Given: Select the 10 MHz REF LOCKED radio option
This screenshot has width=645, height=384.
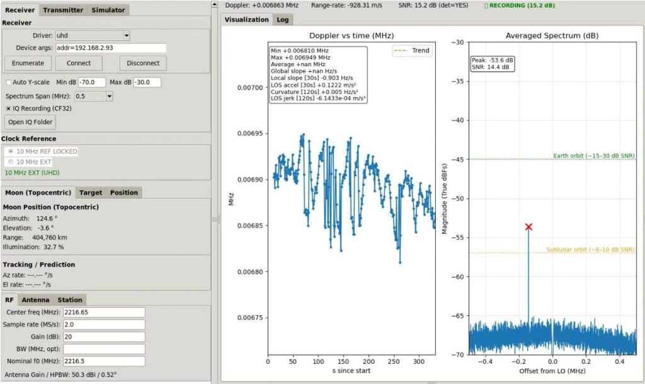Looking at the screenshot, I should [9, 151].
